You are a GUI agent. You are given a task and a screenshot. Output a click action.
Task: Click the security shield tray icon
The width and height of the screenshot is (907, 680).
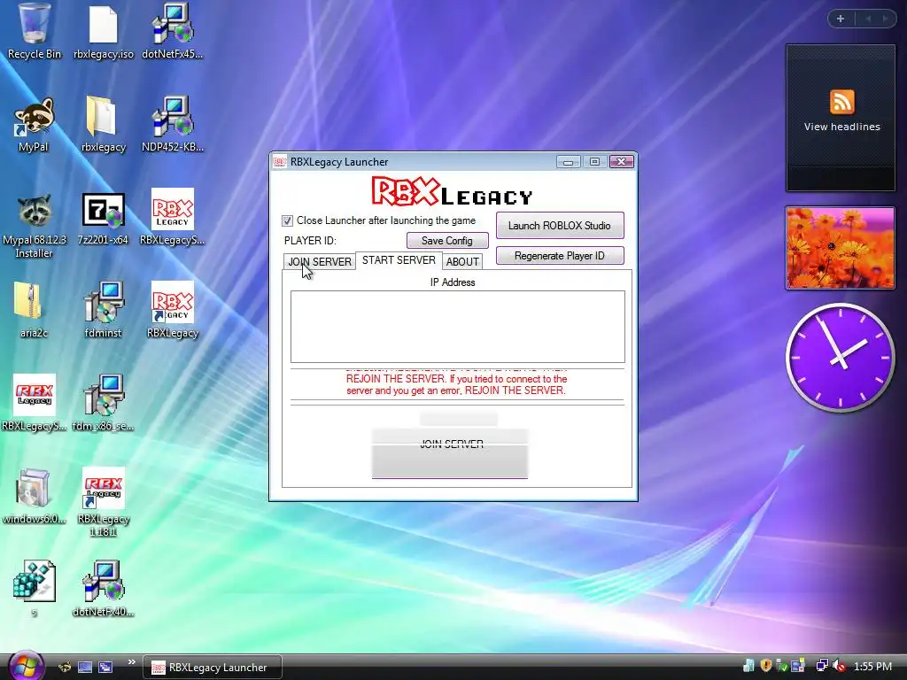tap(766, 666)
